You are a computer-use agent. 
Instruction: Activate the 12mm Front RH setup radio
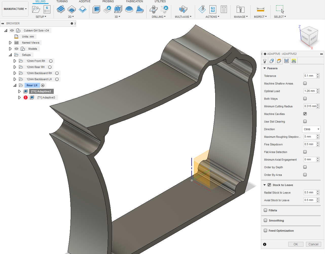pos(51,61)
